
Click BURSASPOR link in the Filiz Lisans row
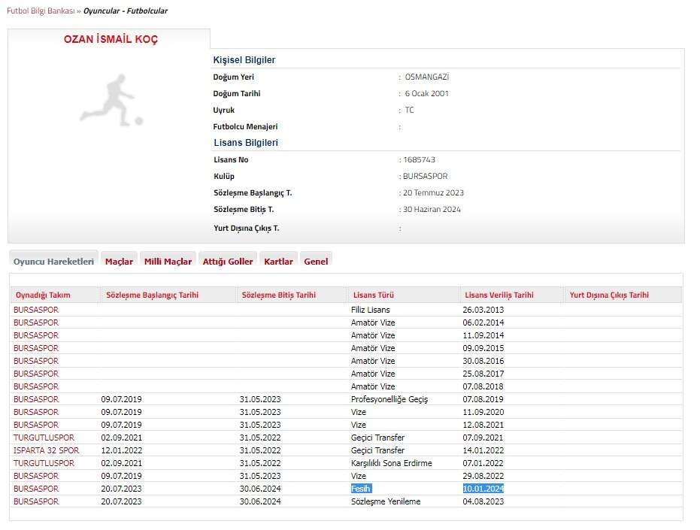coord(36,310)
